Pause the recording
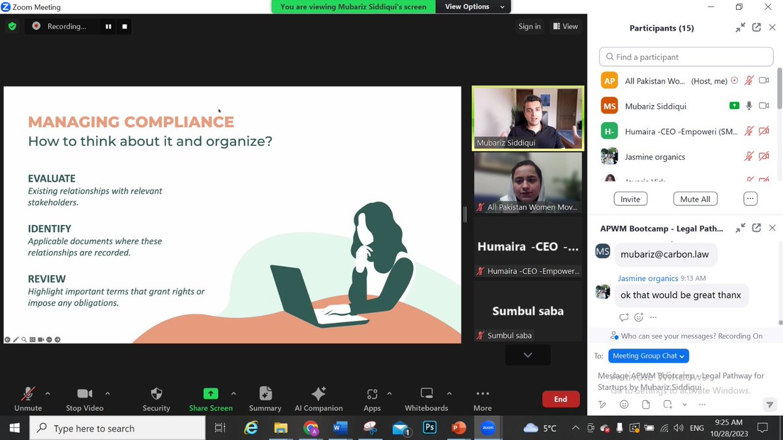Image resolution: width=783 pixels, height=440 pixels. click(x=108, y=27)
